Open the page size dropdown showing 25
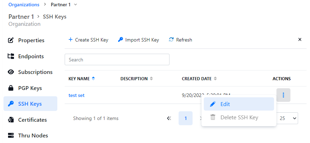The image size is (310, 143). (x=287, y=118)
